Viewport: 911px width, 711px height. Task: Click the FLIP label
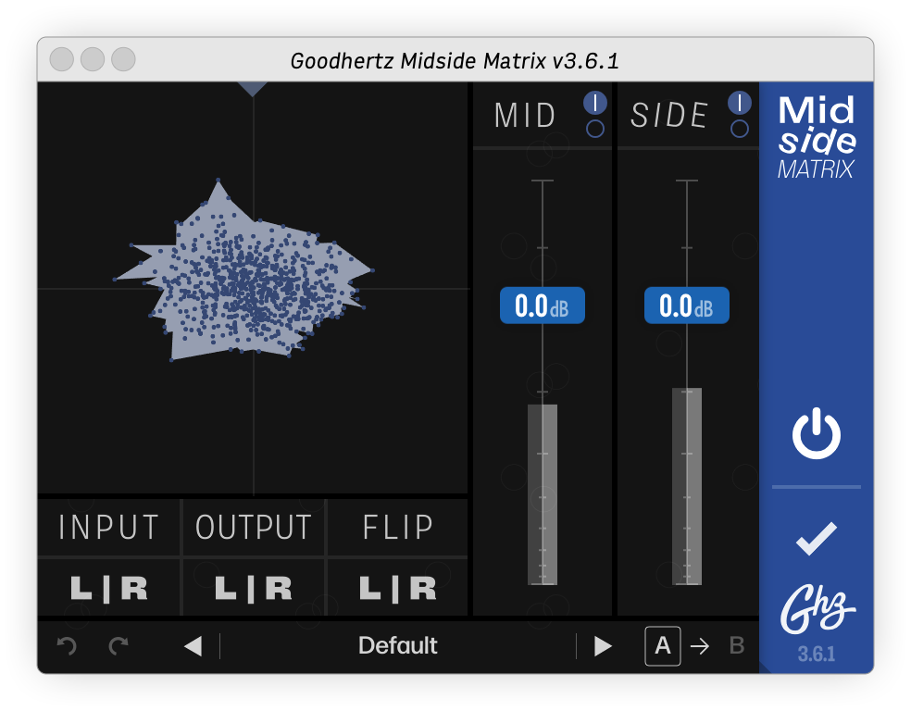click(x=398, y=528)
